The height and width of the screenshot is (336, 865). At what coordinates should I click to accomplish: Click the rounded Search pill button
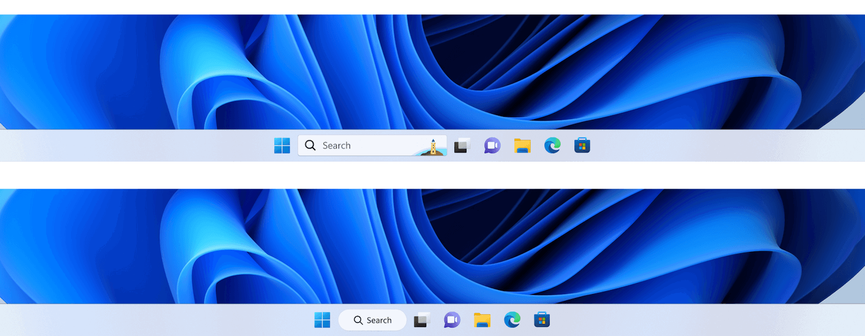coord(373,320)
